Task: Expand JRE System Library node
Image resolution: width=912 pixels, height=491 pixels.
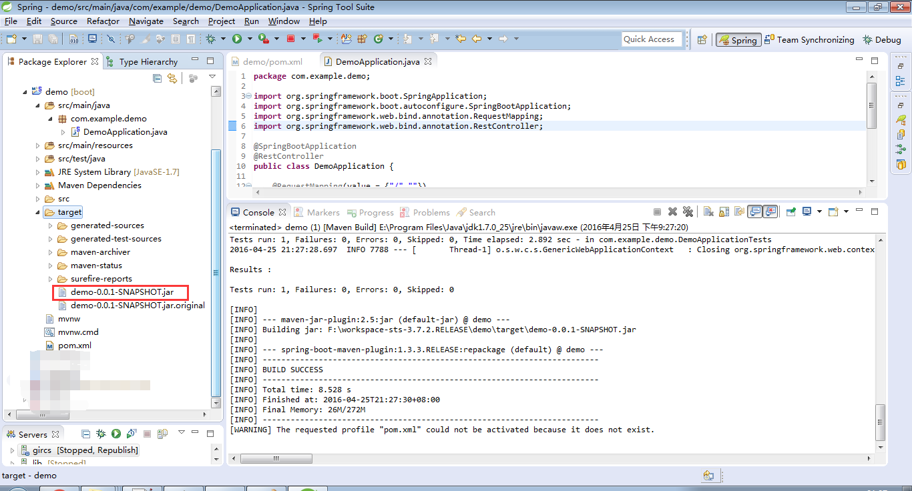Action: (x=37, y=172)
